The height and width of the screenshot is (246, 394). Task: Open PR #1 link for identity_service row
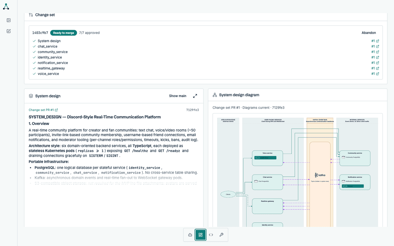pyautogui.click(x=375, y=57)
